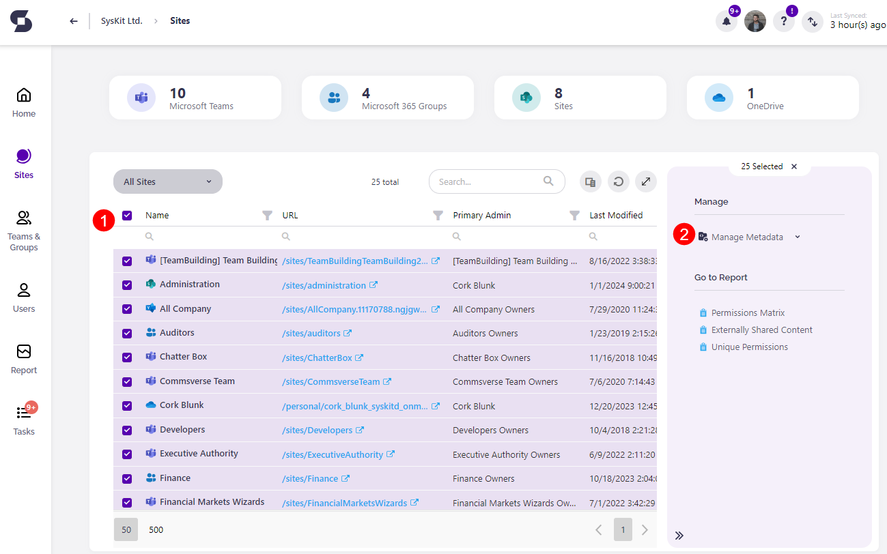The height and width of the screenshot is (554, 887).
Task: Go to the Home sidebar item
Action: [x=23, y=101]
